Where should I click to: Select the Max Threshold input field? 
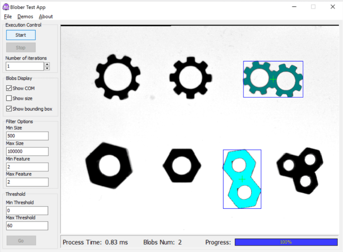point(27,226)
